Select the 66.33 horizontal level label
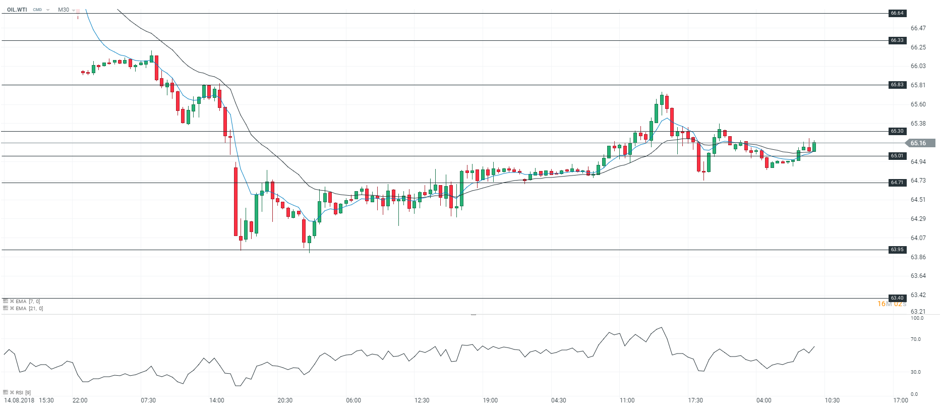Screen dimensions: 941x409 tap(897, 40)
